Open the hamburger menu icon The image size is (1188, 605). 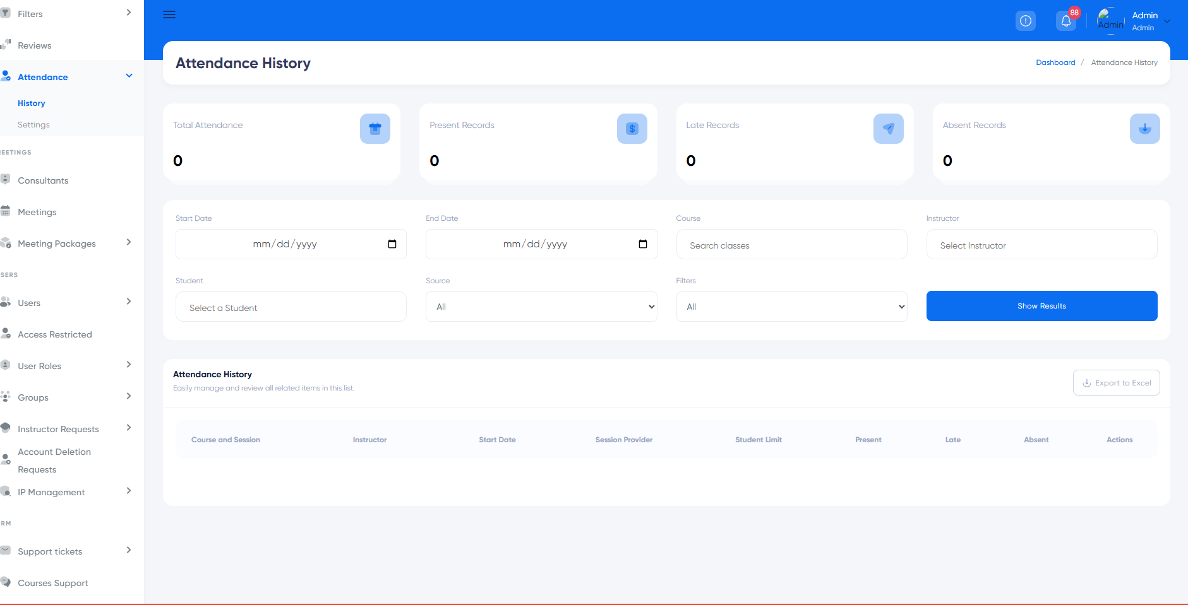click(x=169, y=15)
